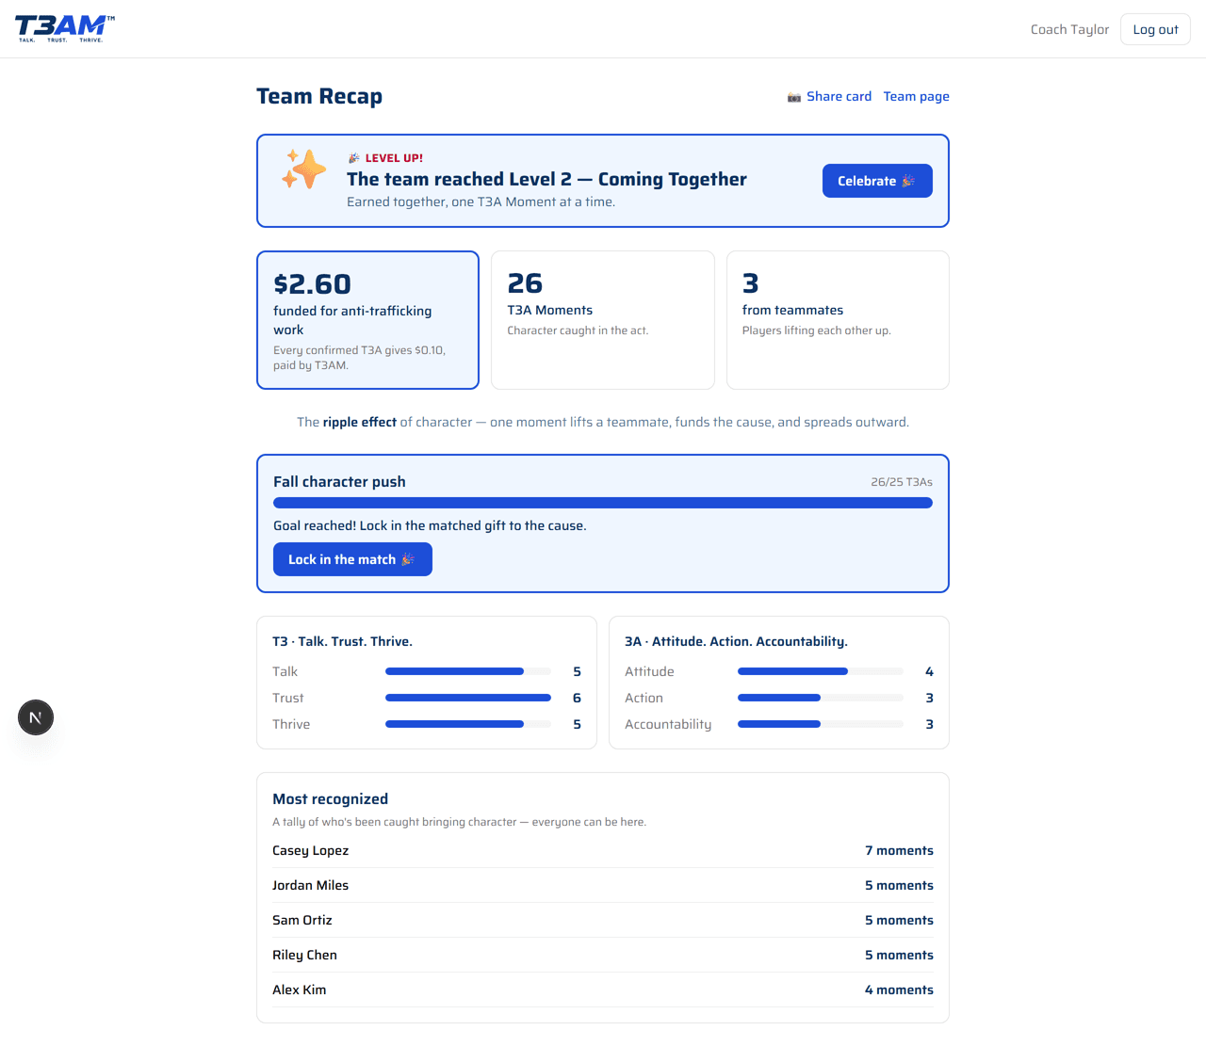Click the Trust progress bar

coord(468,698)
